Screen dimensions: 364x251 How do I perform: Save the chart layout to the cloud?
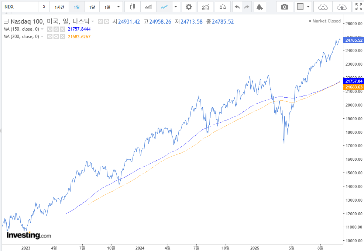tap(342, 7)
